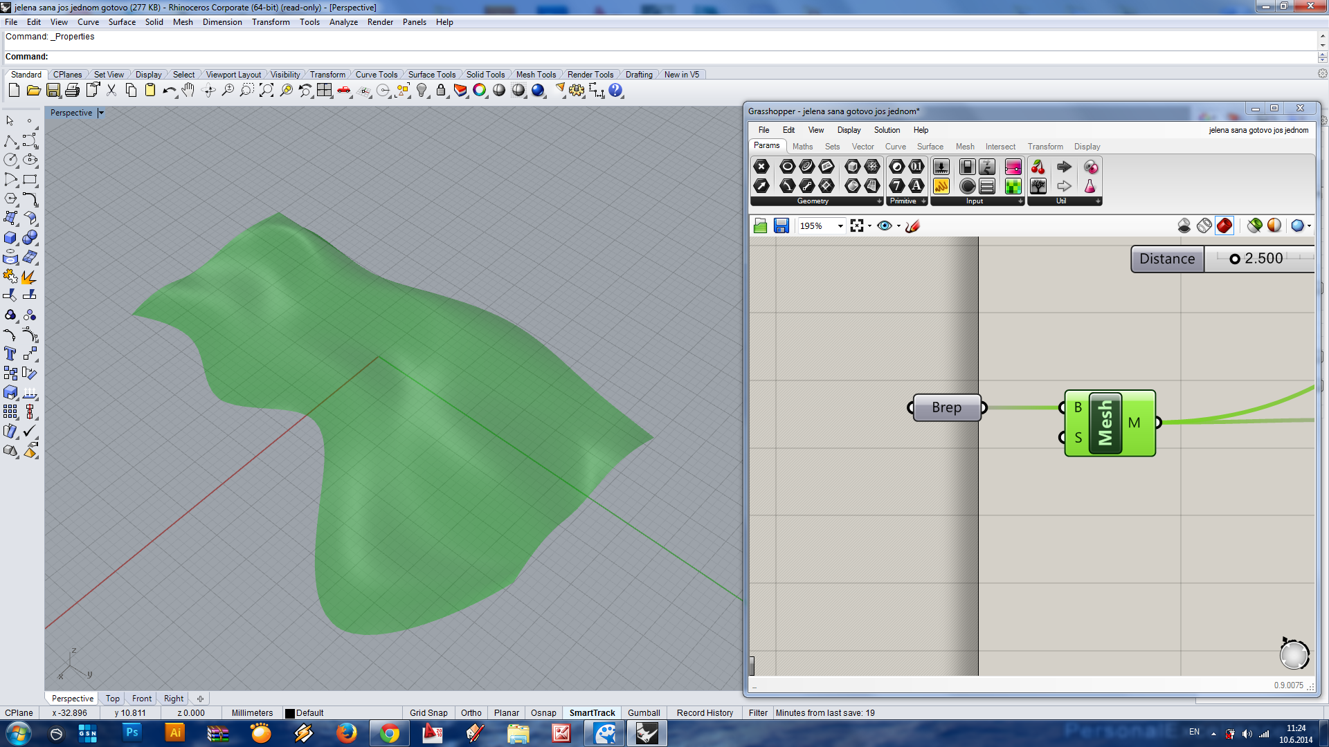Toggle Grid Snap in status bar
The image size is (1329, 747).
tap(428, 713)
